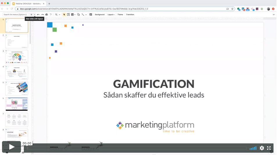Screen dimensions: 277x155
Task: Click the browser back arrow
Action: (x=2, y=9)
